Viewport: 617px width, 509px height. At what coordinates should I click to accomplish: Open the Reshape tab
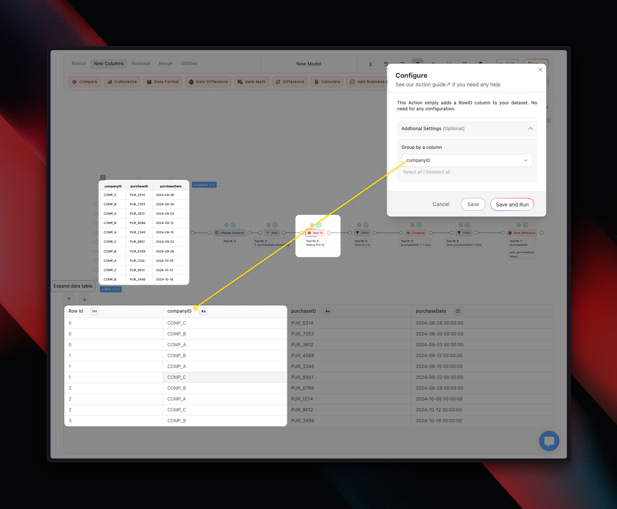141,64
